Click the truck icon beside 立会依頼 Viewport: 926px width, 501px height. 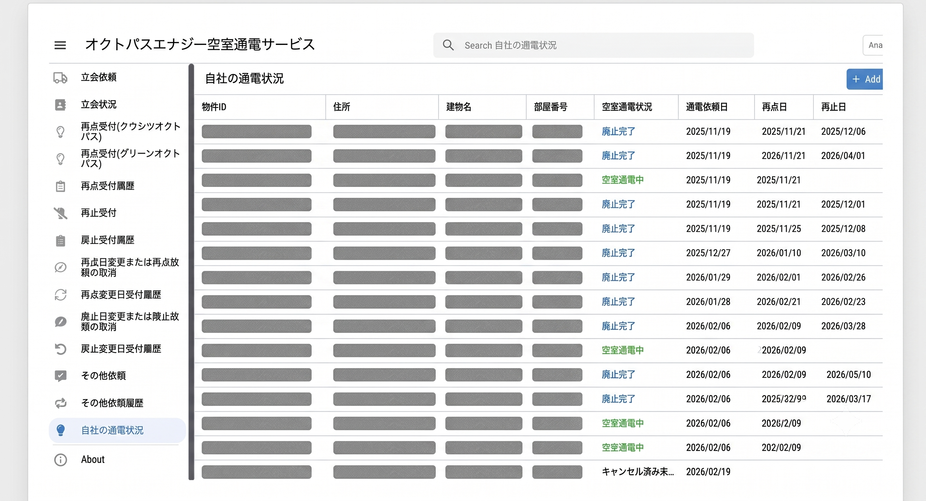pyautogui.click(x=60, y=78)
